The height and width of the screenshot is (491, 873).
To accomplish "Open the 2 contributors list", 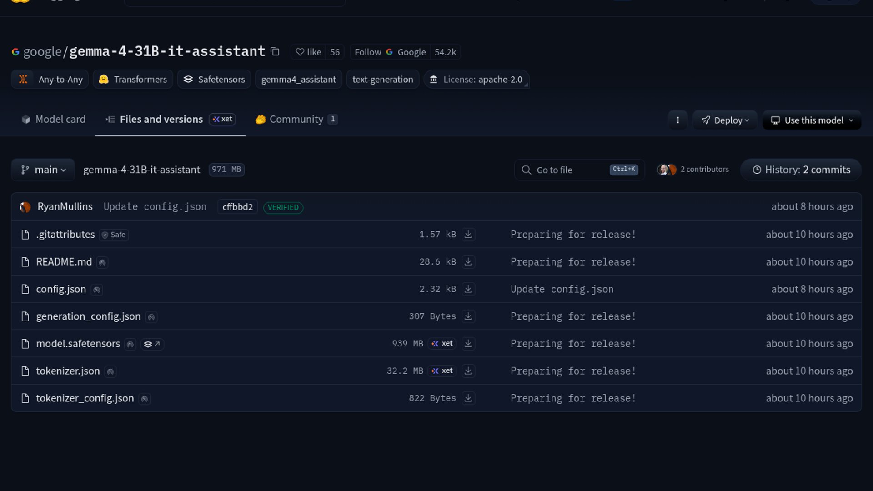I will point(704,169).
